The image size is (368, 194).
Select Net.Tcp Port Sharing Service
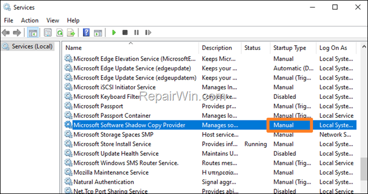(x=111, y=191)
